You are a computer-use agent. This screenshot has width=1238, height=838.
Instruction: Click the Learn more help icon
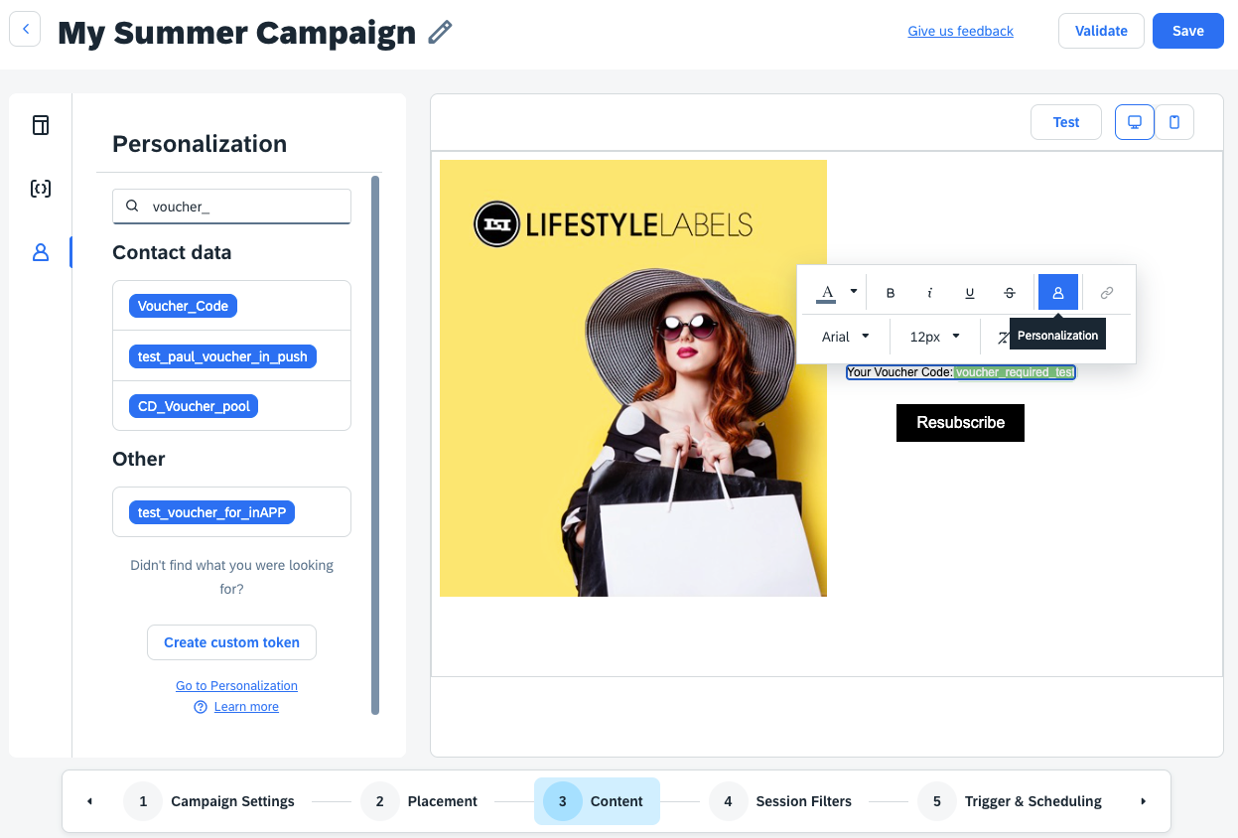201,707
